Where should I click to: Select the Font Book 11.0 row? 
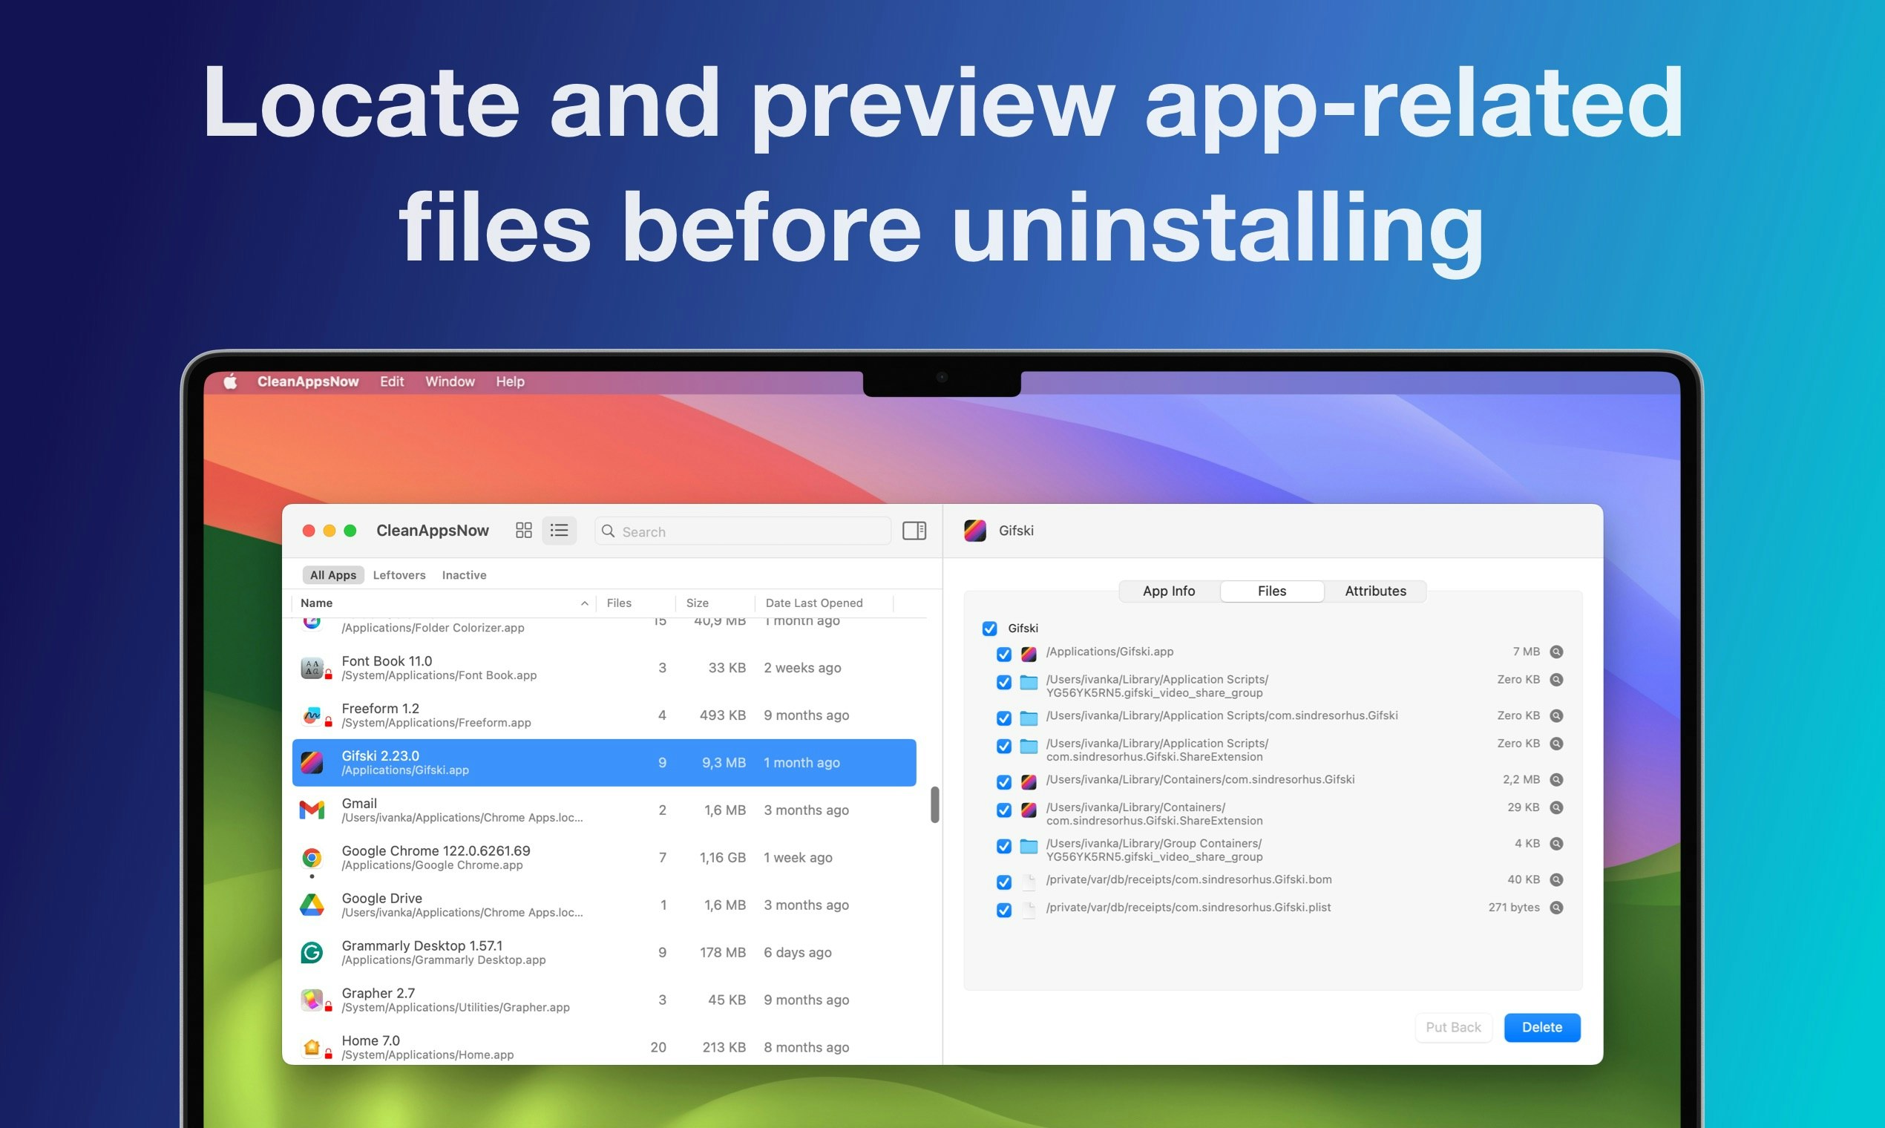604,668
